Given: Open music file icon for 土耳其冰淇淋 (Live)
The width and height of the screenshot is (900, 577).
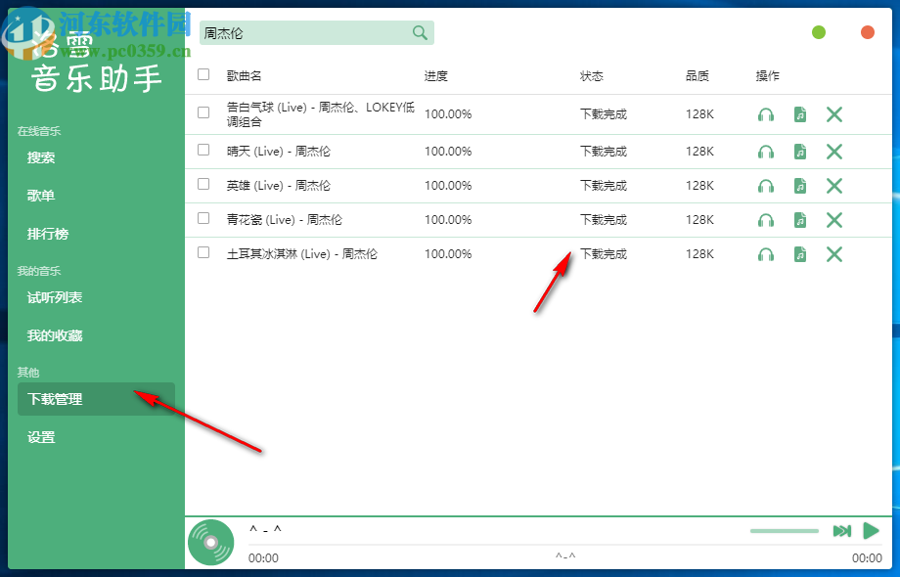Looking at the screenshot, I should [x=800, y=254].
